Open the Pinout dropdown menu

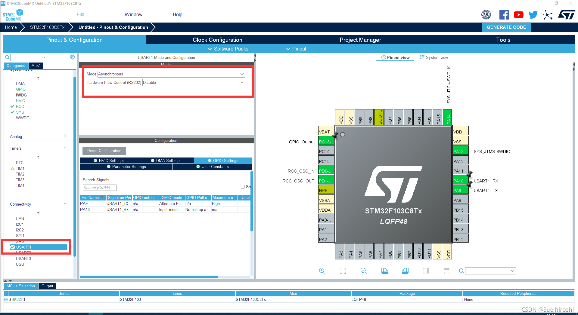tap(296, 49)
